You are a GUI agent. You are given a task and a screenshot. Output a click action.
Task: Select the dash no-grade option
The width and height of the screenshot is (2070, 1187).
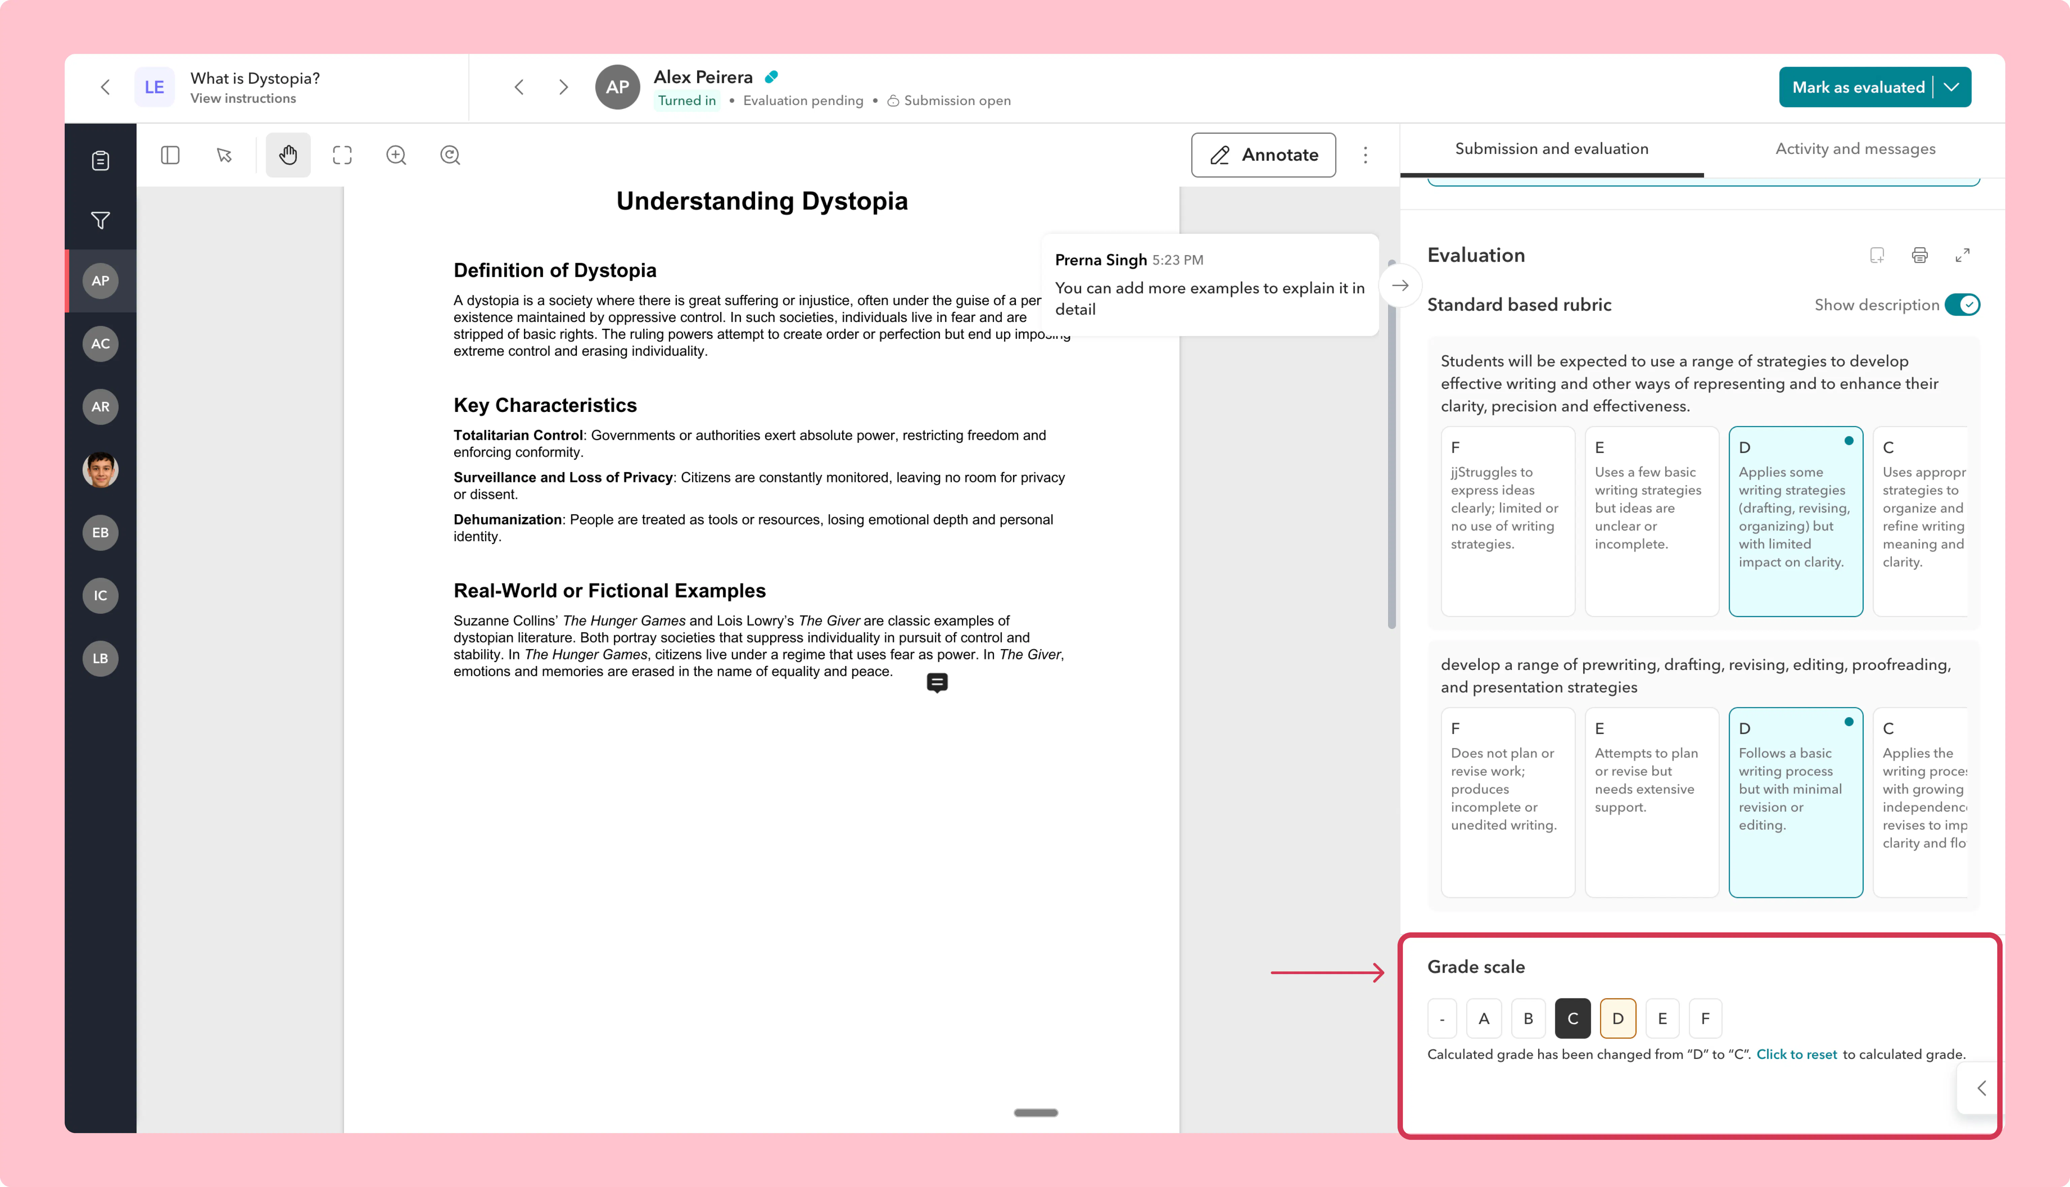click(x=1442, y=1018)
